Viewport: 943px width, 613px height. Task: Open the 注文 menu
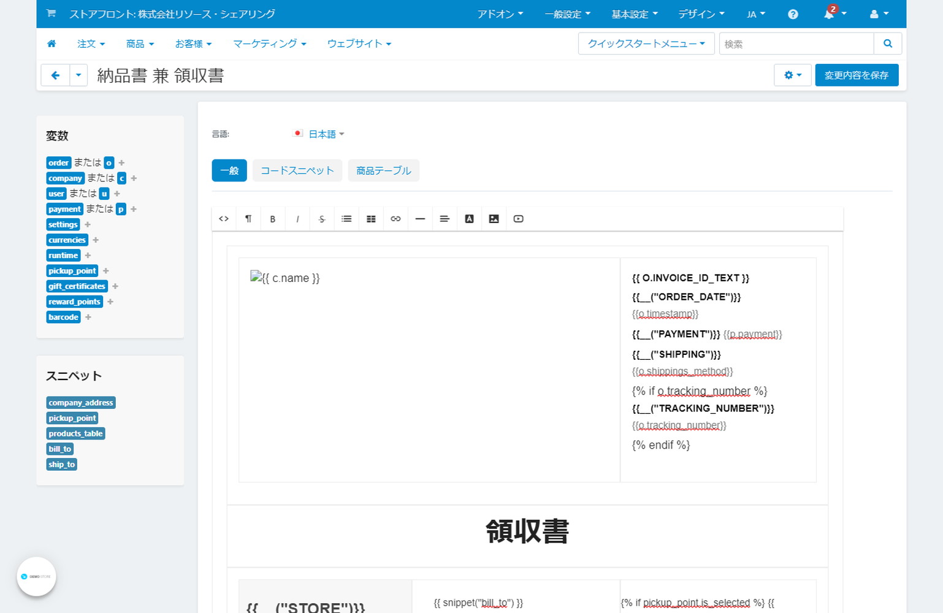pyautogui.click(x=91, y=44)
